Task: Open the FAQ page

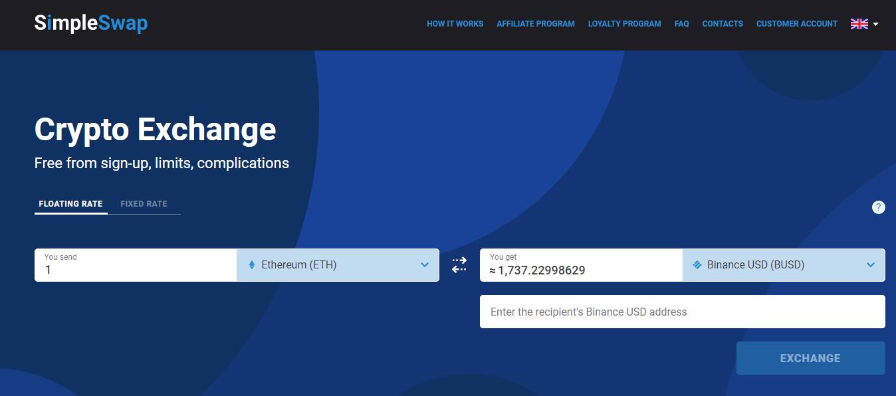Action: point(681,24)
